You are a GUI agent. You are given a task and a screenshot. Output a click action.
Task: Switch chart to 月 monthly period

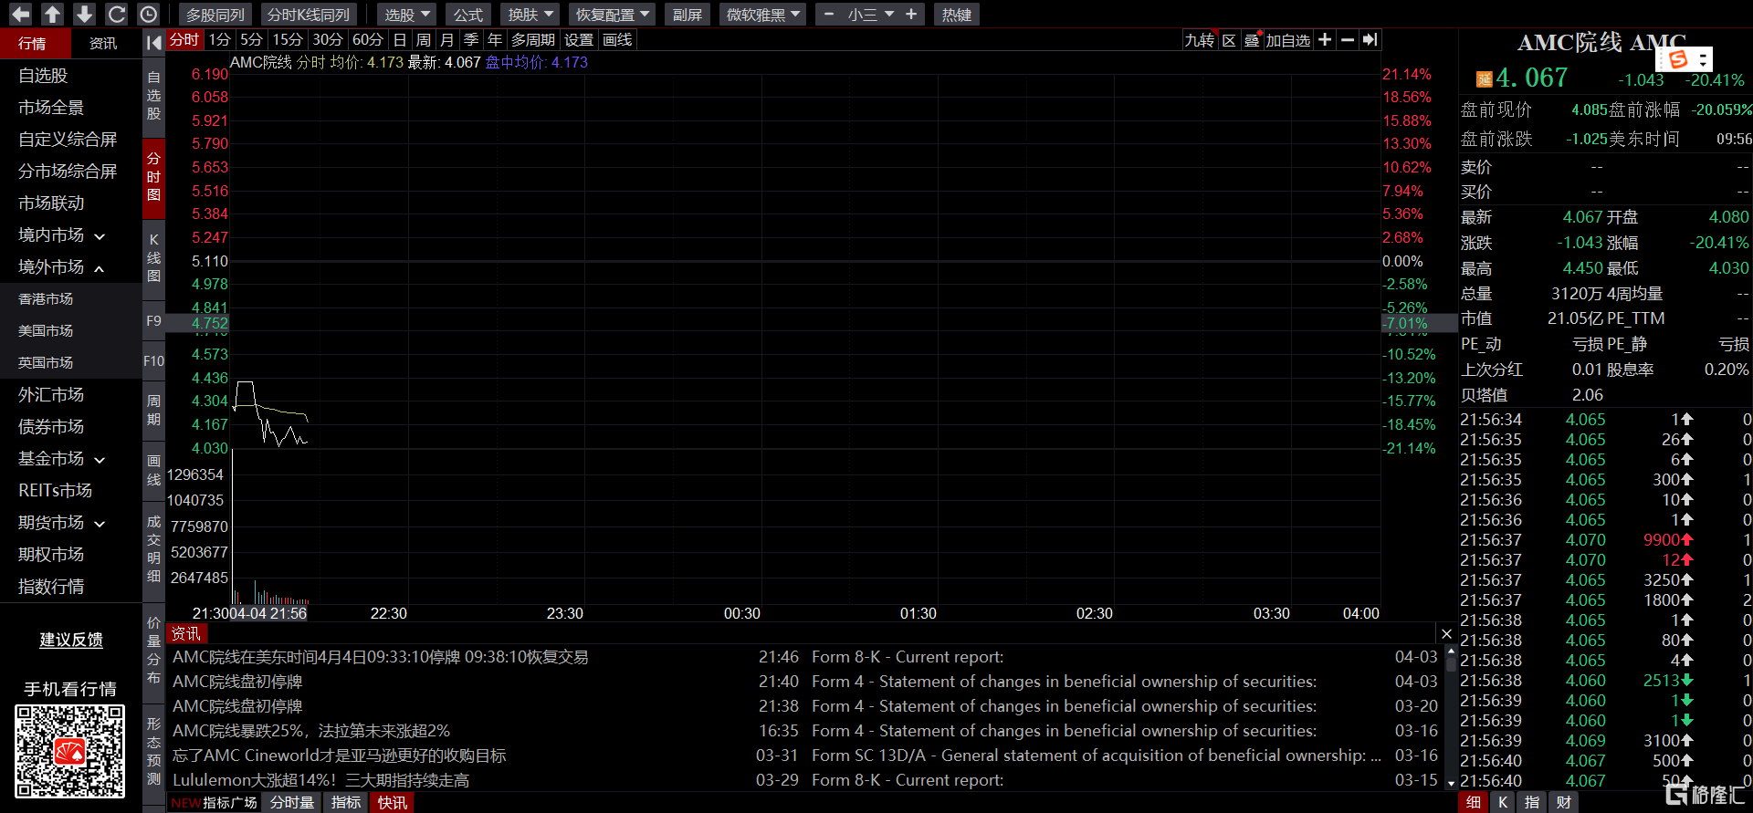click(x=446, y=40)
